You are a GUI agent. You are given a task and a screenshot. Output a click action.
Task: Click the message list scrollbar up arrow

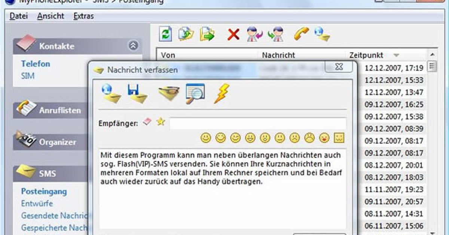pos(432,55)
